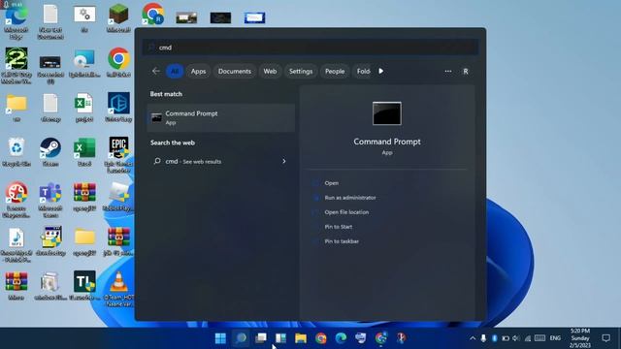Open File Explorer from the taskbar
The image size is (621, 349).
click(x=301, y=338)
